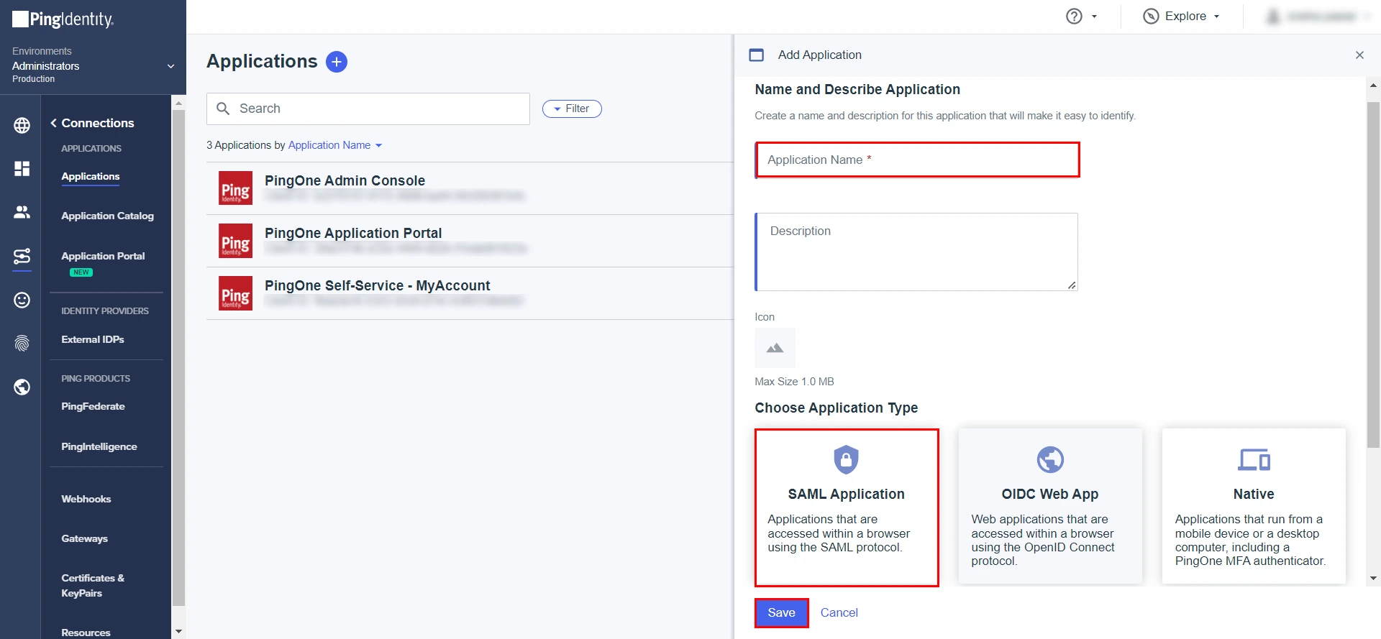Image resolution: width=1381 pixels, height=639 pixels.
Task: Open Resources menu item
Action: [86, 633]
